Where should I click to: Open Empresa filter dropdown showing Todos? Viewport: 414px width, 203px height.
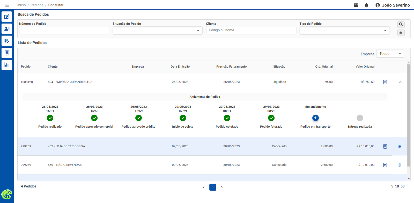[390, 54]
